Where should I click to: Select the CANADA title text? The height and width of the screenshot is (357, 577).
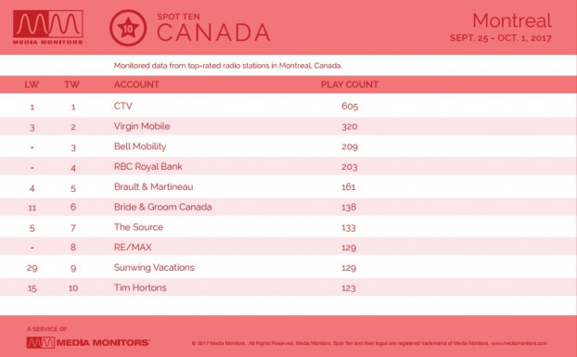(x=213, y=32)
